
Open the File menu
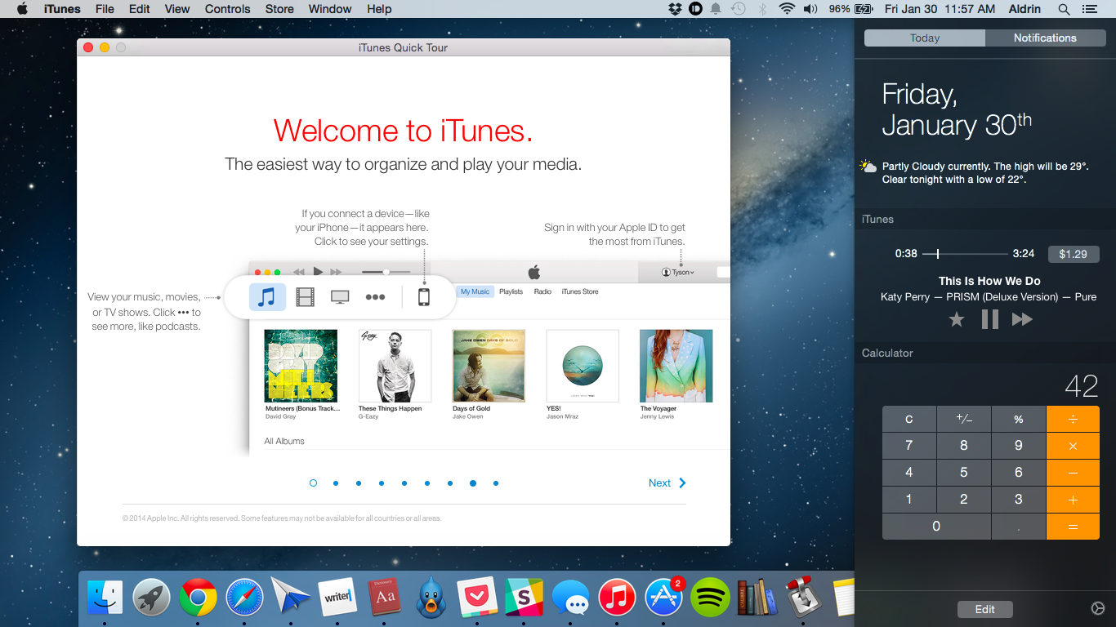point(105,9)
